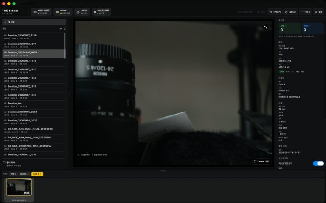Click the main preview image of the lens

click(x=173, y=93)
